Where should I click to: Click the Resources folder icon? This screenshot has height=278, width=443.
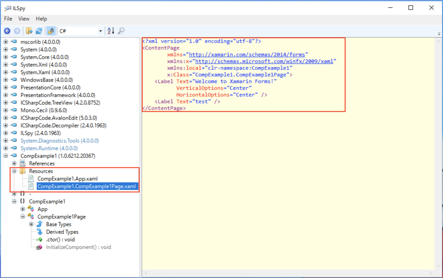tap(22, 171)
